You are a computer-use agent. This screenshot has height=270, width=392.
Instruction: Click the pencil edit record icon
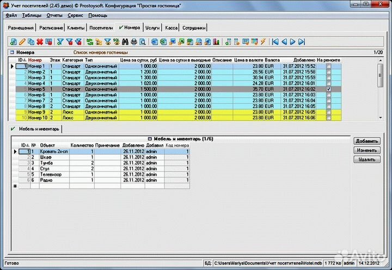coord(22,41)
